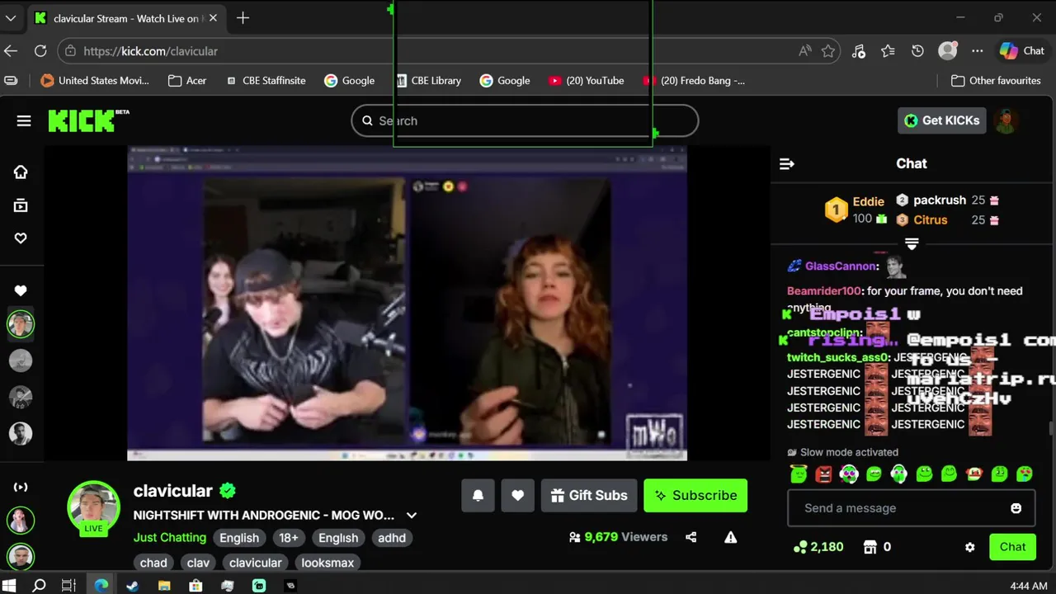Viewport: 1056px width, 594px height.
Task: Open live channels broadcast icon in sidebar
Action: 21,487
